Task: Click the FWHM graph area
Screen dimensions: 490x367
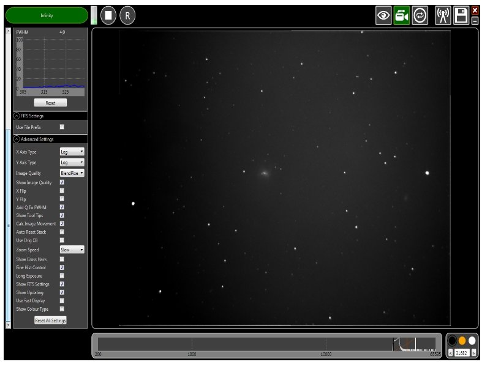Action: click(50, 66)
